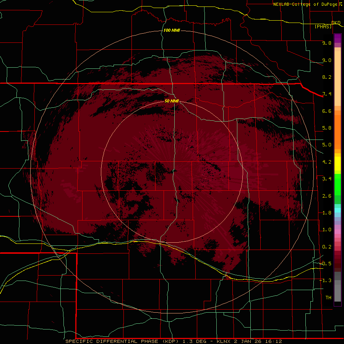This screenshot has width=344, height=344.
Task: Pick the solid orange band on the color scale
Action: click(x=338, y=132)
